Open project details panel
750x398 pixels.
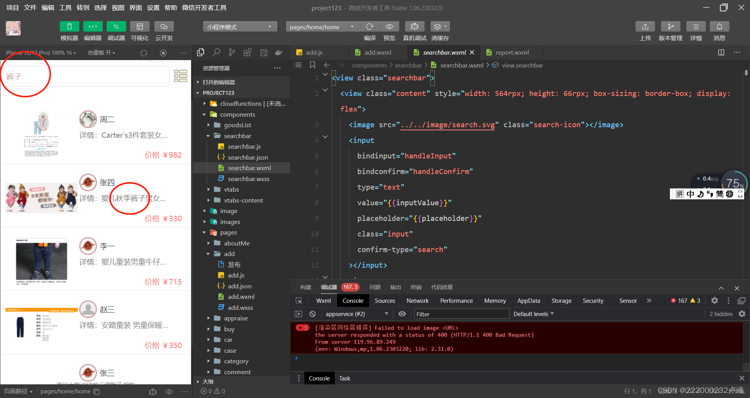tap(696, 27)
